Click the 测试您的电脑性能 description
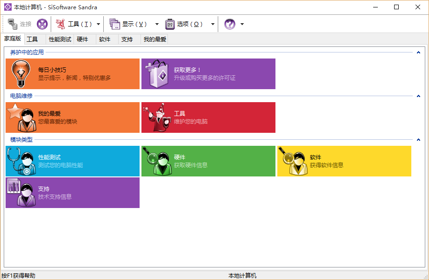This screenshot has width=429, height=280. (x=60, y=165)
